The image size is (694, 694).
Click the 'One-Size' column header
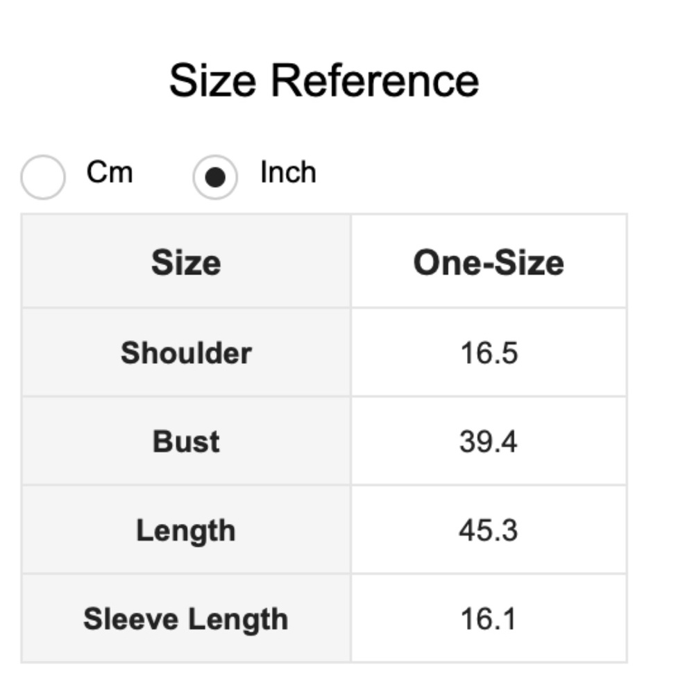(x=489, y=262)
